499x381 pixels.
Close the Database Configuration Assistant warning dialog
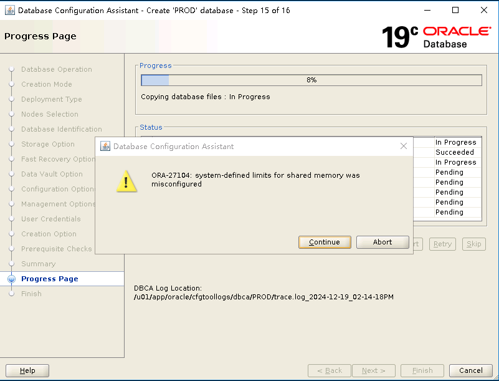404,146
